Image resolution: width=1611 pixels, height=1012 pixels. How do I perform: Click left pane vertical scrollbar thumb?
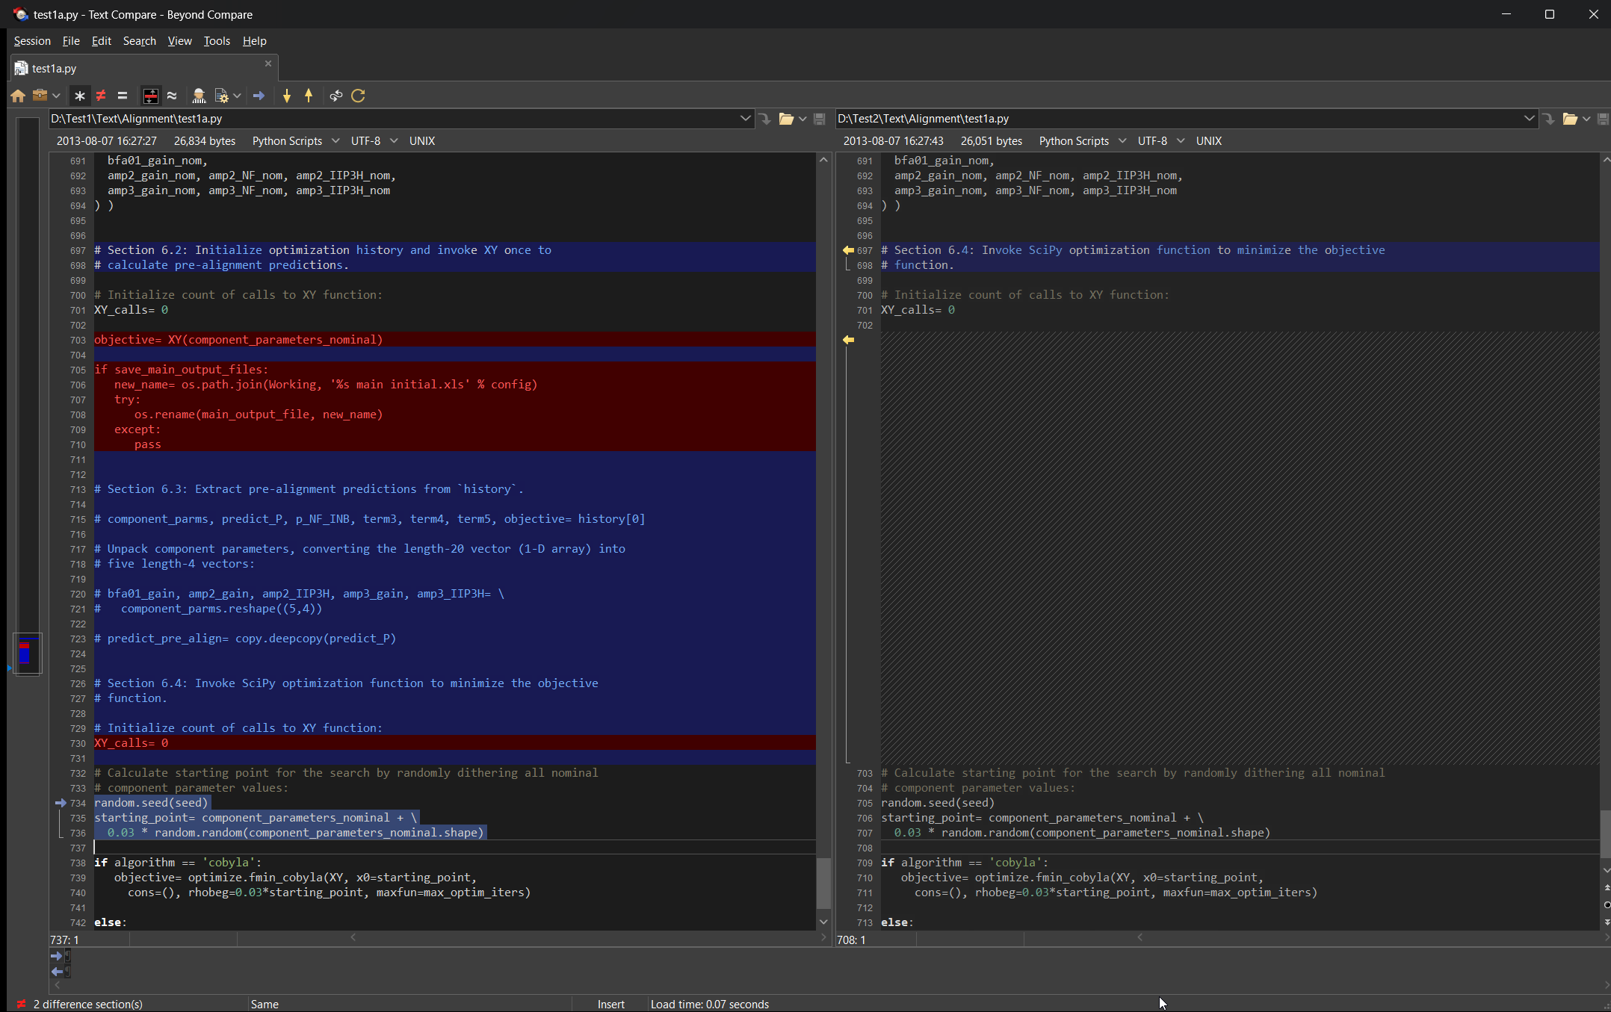point(823,883)
